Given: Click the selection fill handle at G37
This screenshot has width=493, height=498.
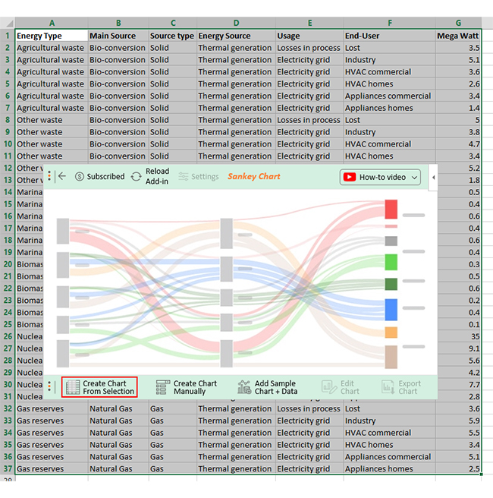Looking at the screenshot, I should [482, 474].
